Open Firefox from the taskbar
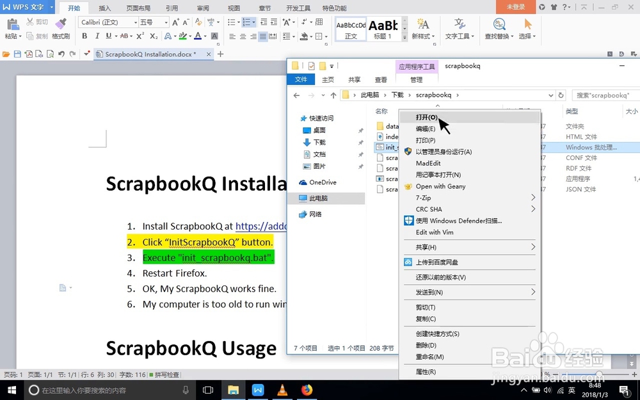 pyautogui.click(x=307, y=390)
